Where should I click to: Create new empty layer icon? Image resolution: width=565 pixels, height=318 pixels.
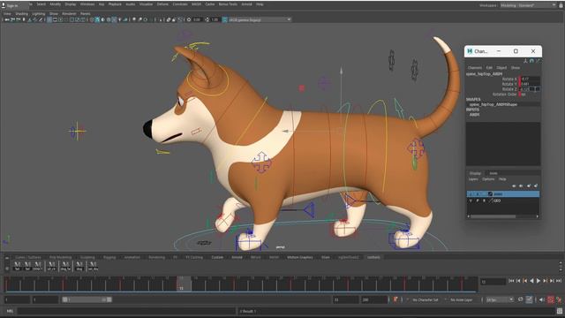coord(529,185)
